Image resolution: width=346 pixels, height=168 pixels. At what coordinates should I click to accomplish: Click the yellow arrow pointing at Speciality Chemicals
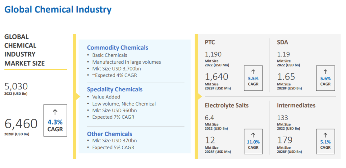coord(77,97)
